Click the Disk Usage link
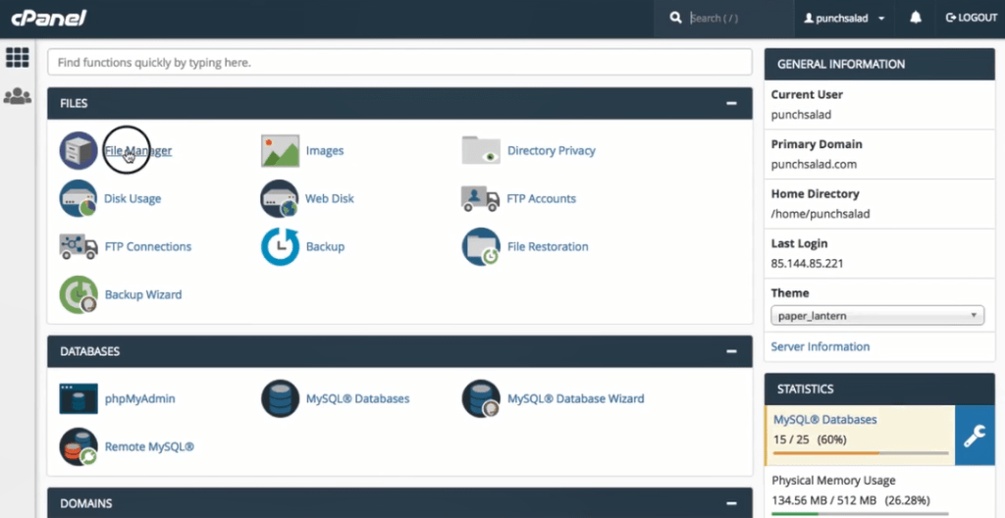This screenshot has height=518, width=1005. coord(132,199)
